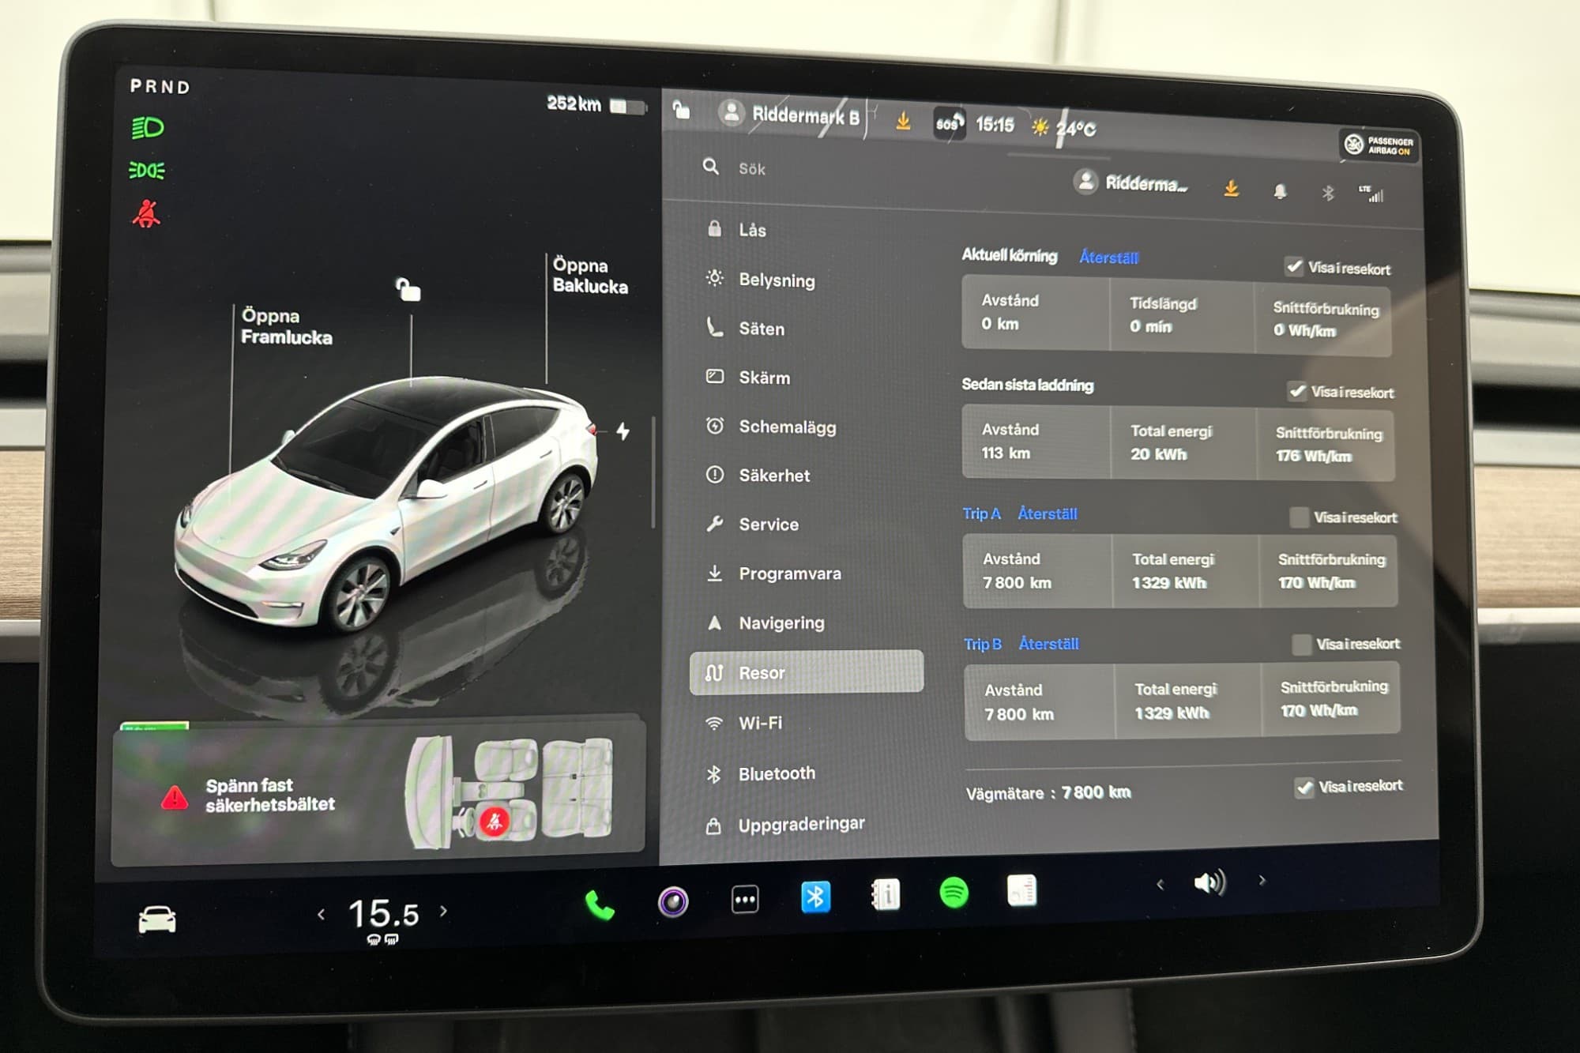
Task: Open Riddermark B profile in top bar
Action: 789,115
